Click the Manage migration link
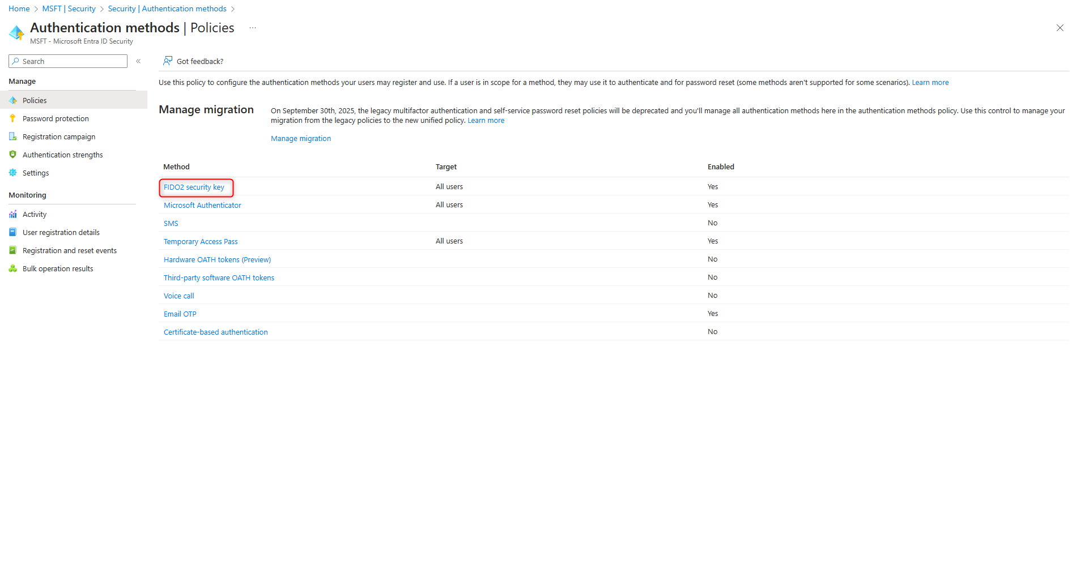This screenshot has width=1072, height=581. (301, 138)
